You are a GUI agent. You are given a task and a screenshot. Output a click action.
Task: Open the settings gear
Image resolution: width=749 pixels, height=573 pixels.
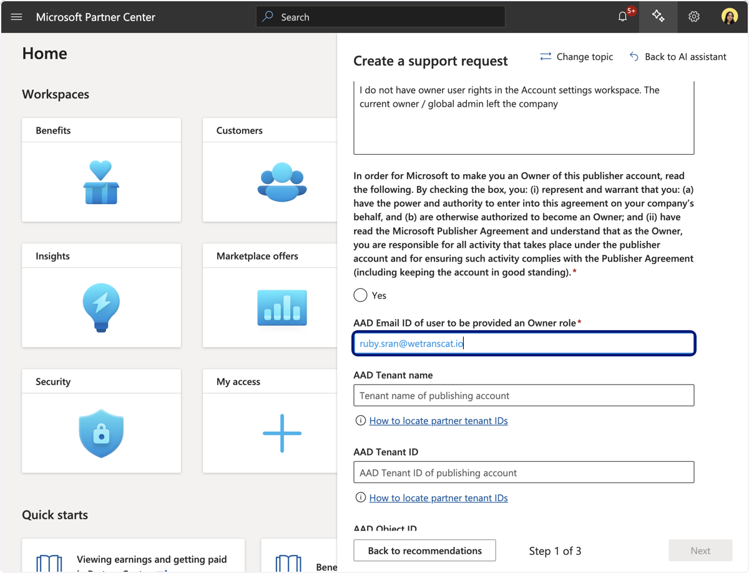pos(694,17)
